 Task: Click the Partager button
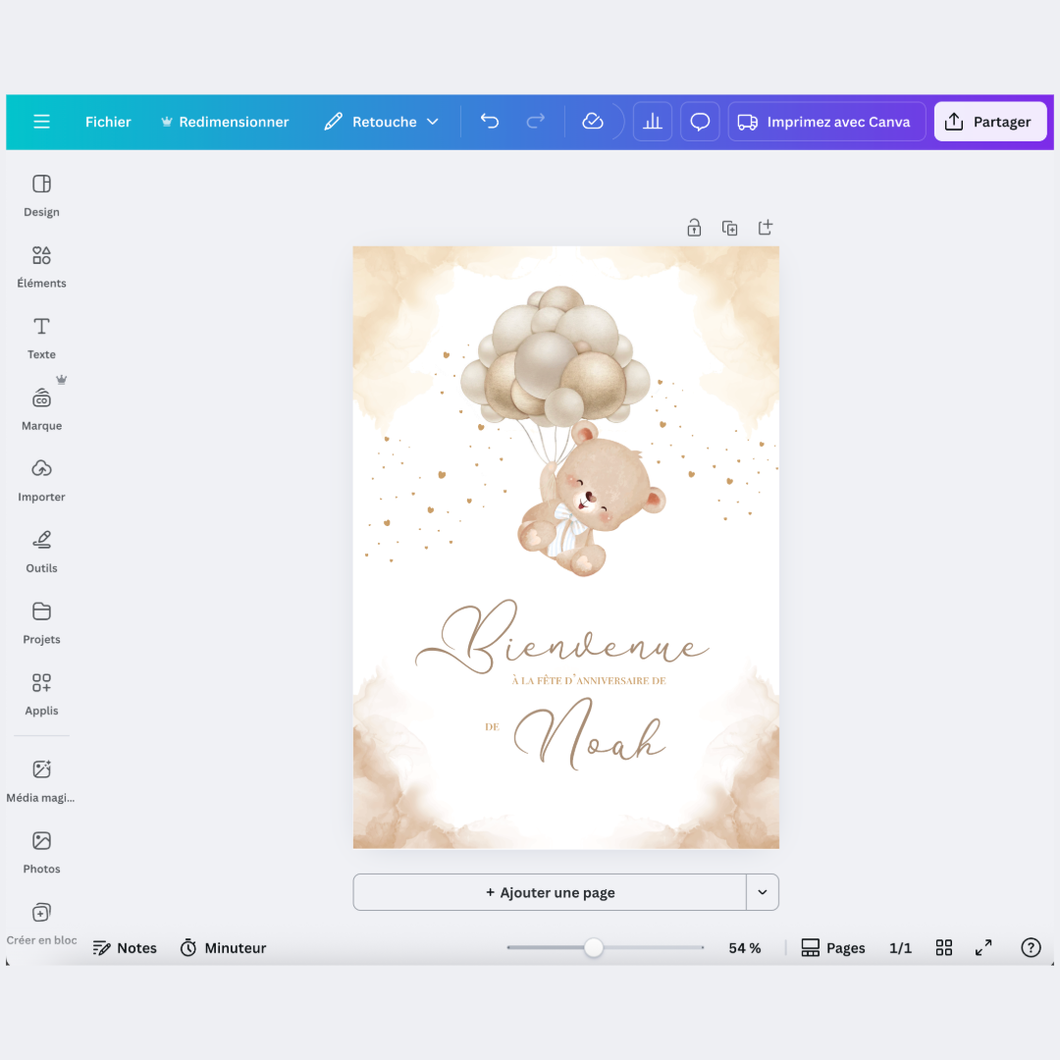989,122
